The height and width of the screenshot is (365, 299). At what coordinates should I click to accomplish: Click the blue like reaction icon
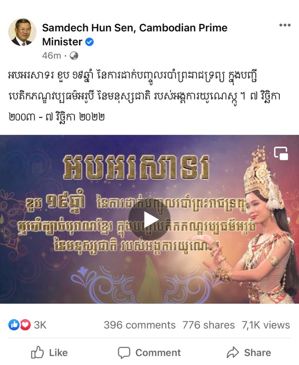14,325
